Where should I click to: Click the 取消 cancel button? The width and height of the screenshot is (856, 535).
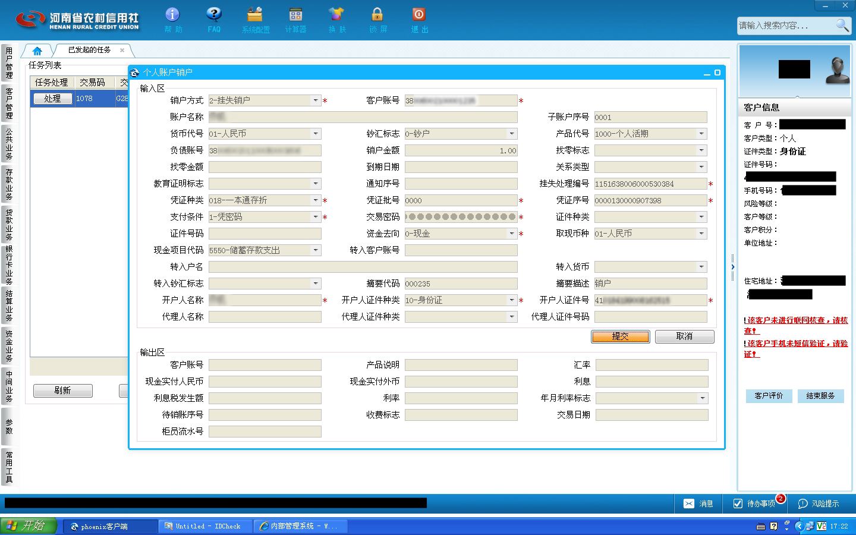[684, 336]
